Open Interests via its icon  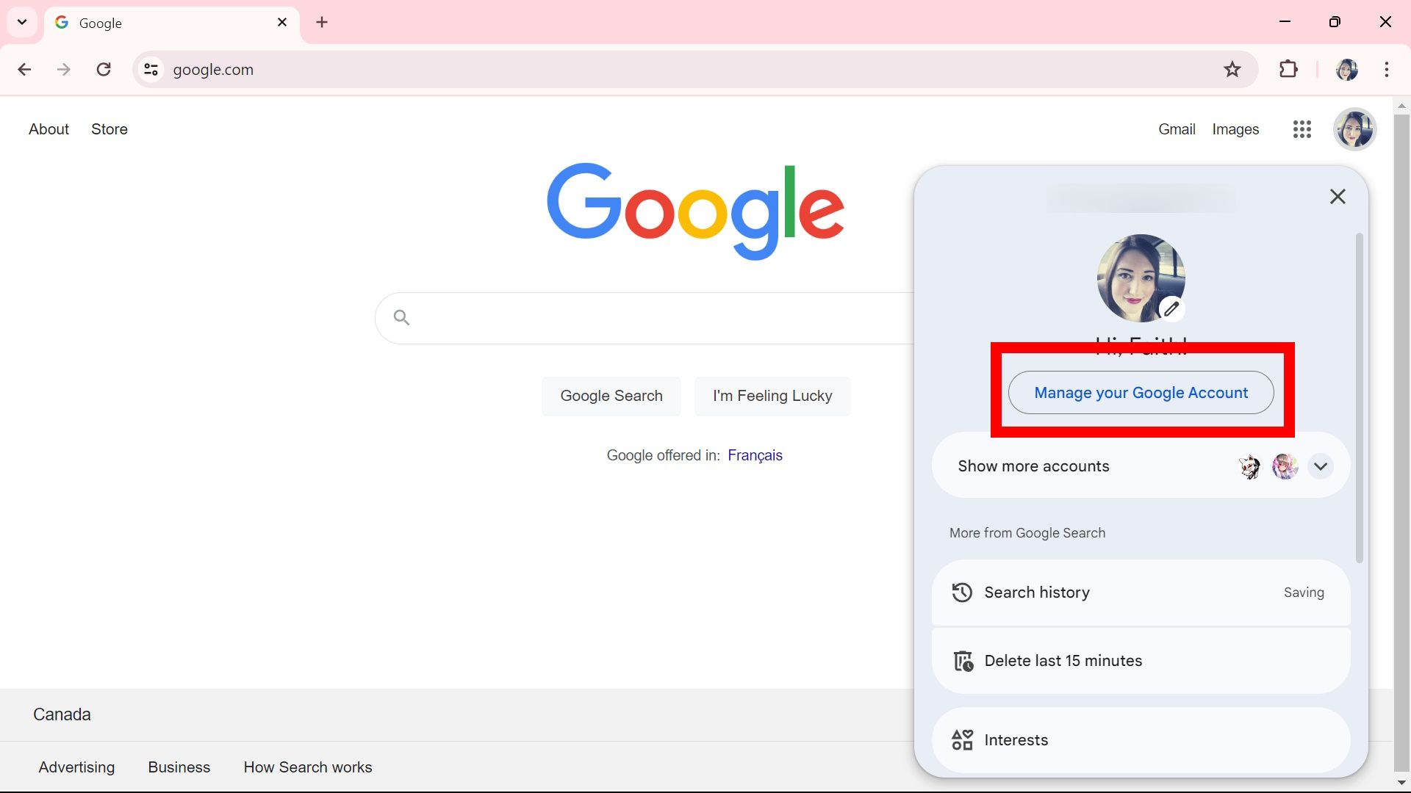pyautogui.click(x=963, y=739)
